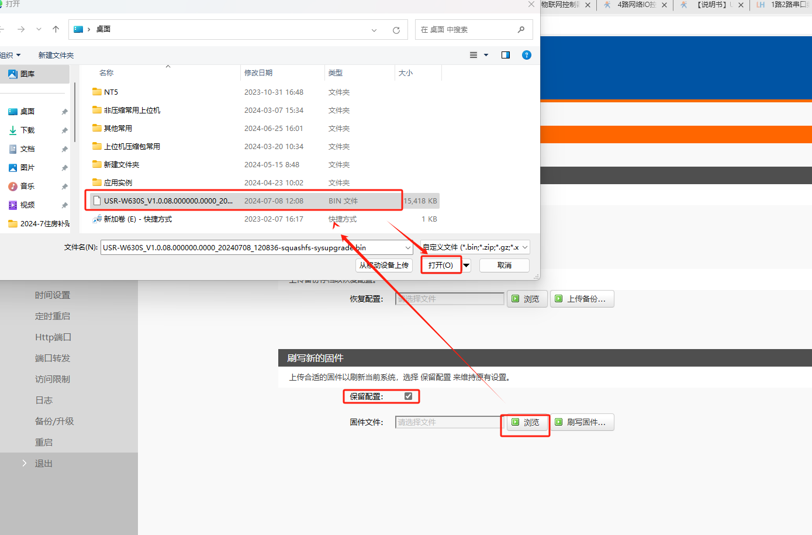Click the 上传备份 button

tap(582, 299)
